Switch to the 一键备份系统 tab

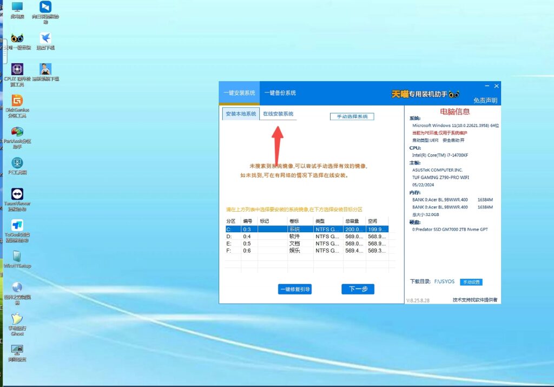[280, 93]
